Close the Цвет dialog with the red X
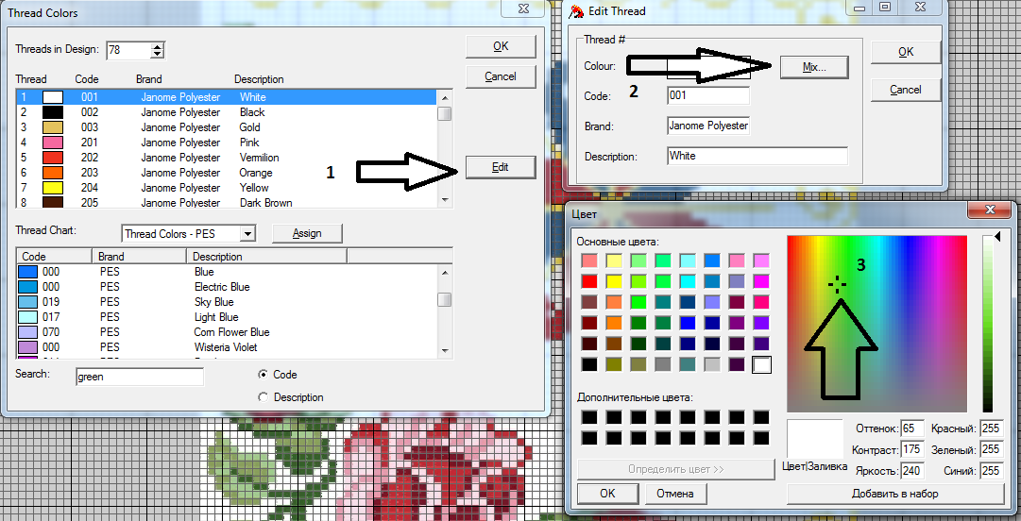Viewport: 1021px width, 521px height. pos(990,210)
